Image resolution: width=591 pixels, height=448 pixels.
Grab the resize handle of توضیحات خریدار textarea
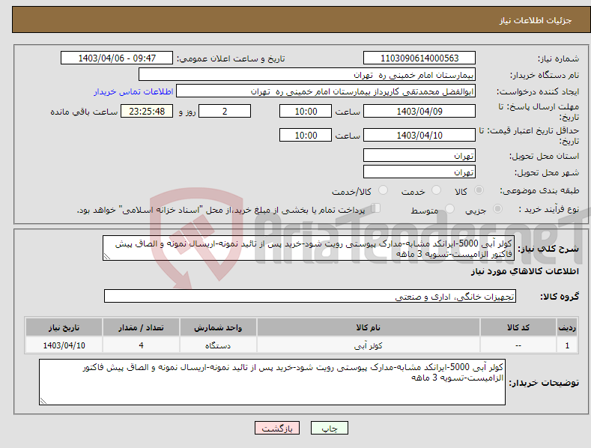(x=43, y=401)
